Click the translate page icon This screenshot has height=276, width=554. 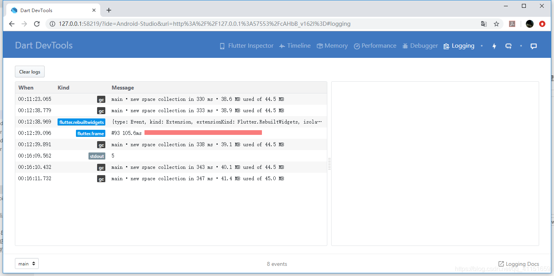(x=484, y=24)
